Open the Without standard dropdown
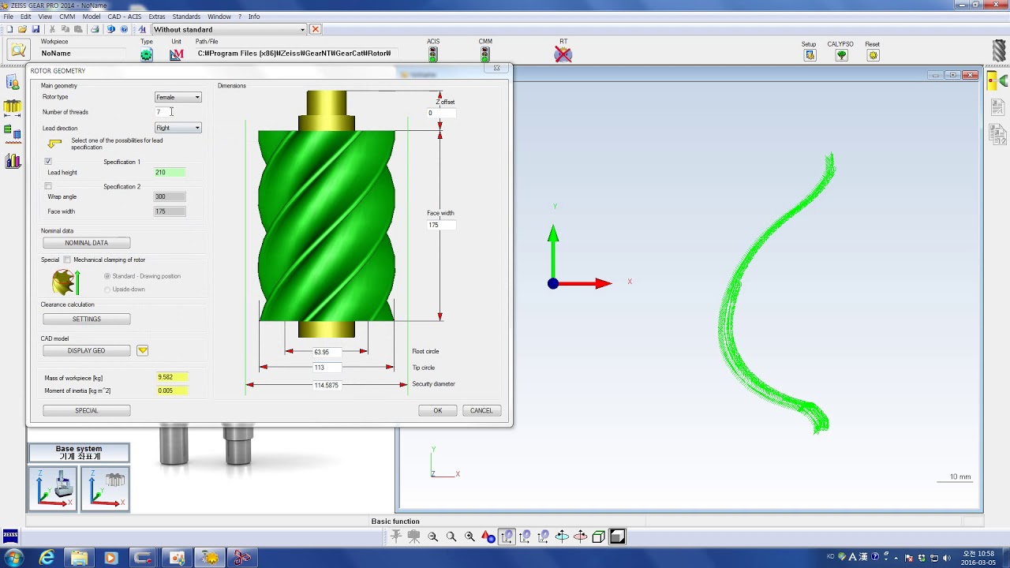 click(229, 29)
